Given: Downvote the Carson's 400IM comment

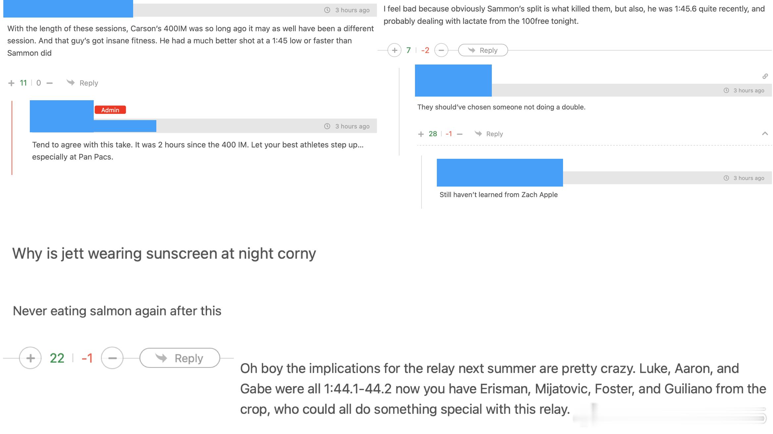Looking at the screenshot, I should pos(50,83).
